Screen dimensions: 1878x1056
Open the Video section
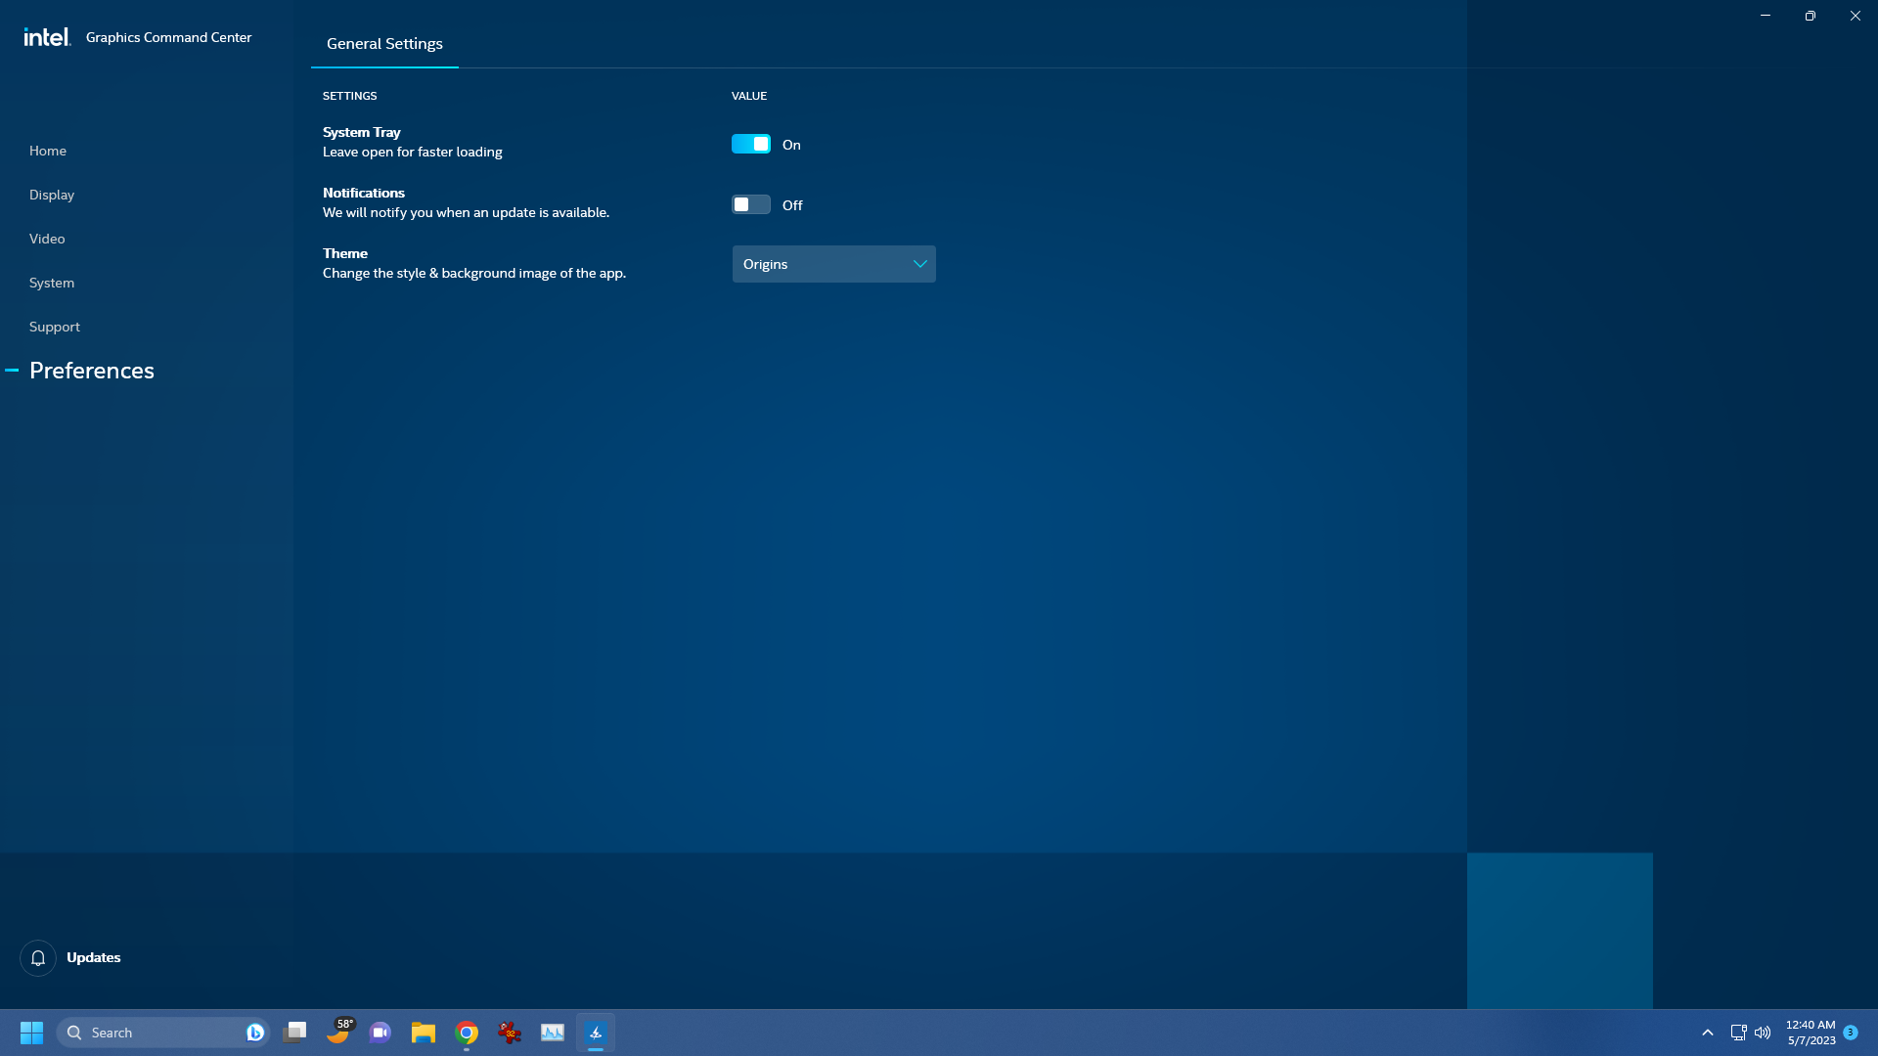47,238
